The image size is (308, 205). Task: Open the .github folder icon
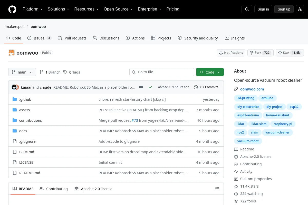15,99
